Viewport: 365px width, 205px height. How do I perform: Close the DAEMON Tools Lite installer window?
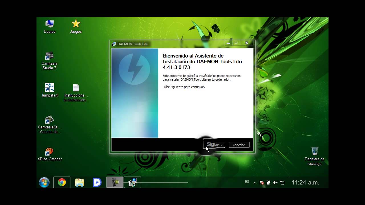coord(247,43)
